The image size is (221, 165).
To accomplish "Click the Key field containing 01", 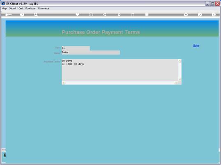I will [76, 48].
